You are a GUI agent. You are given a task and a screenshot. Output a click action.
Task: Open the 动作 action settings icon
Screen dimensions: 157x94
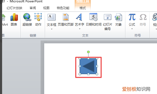pyautogui.click(x=38, y=17)
